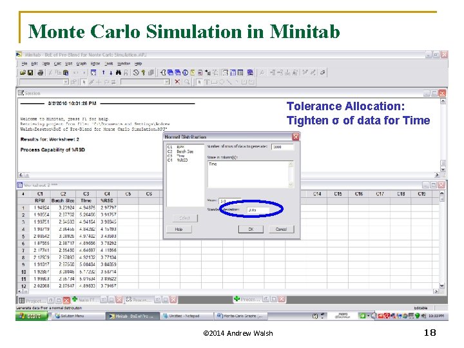464x348 pixels.
Task: Open Monte-Carlo Graphs taskbar button
Action: (x=241, y=316)
